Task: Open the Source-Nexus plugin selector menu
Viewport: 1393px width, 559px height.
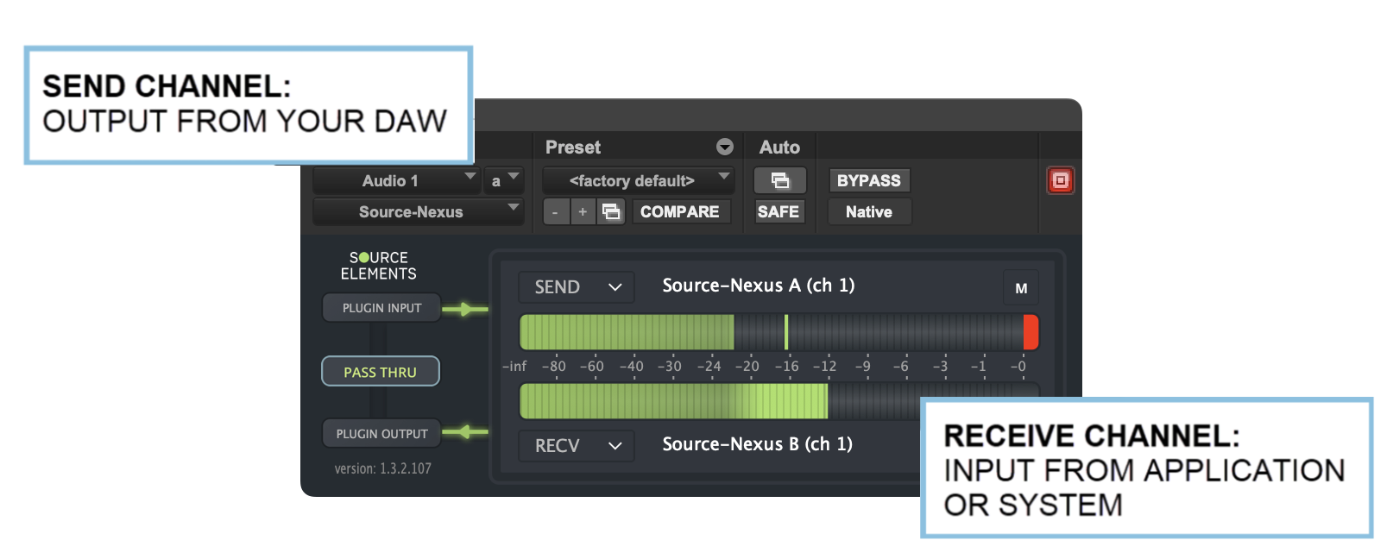Action: tap(418, 211)
